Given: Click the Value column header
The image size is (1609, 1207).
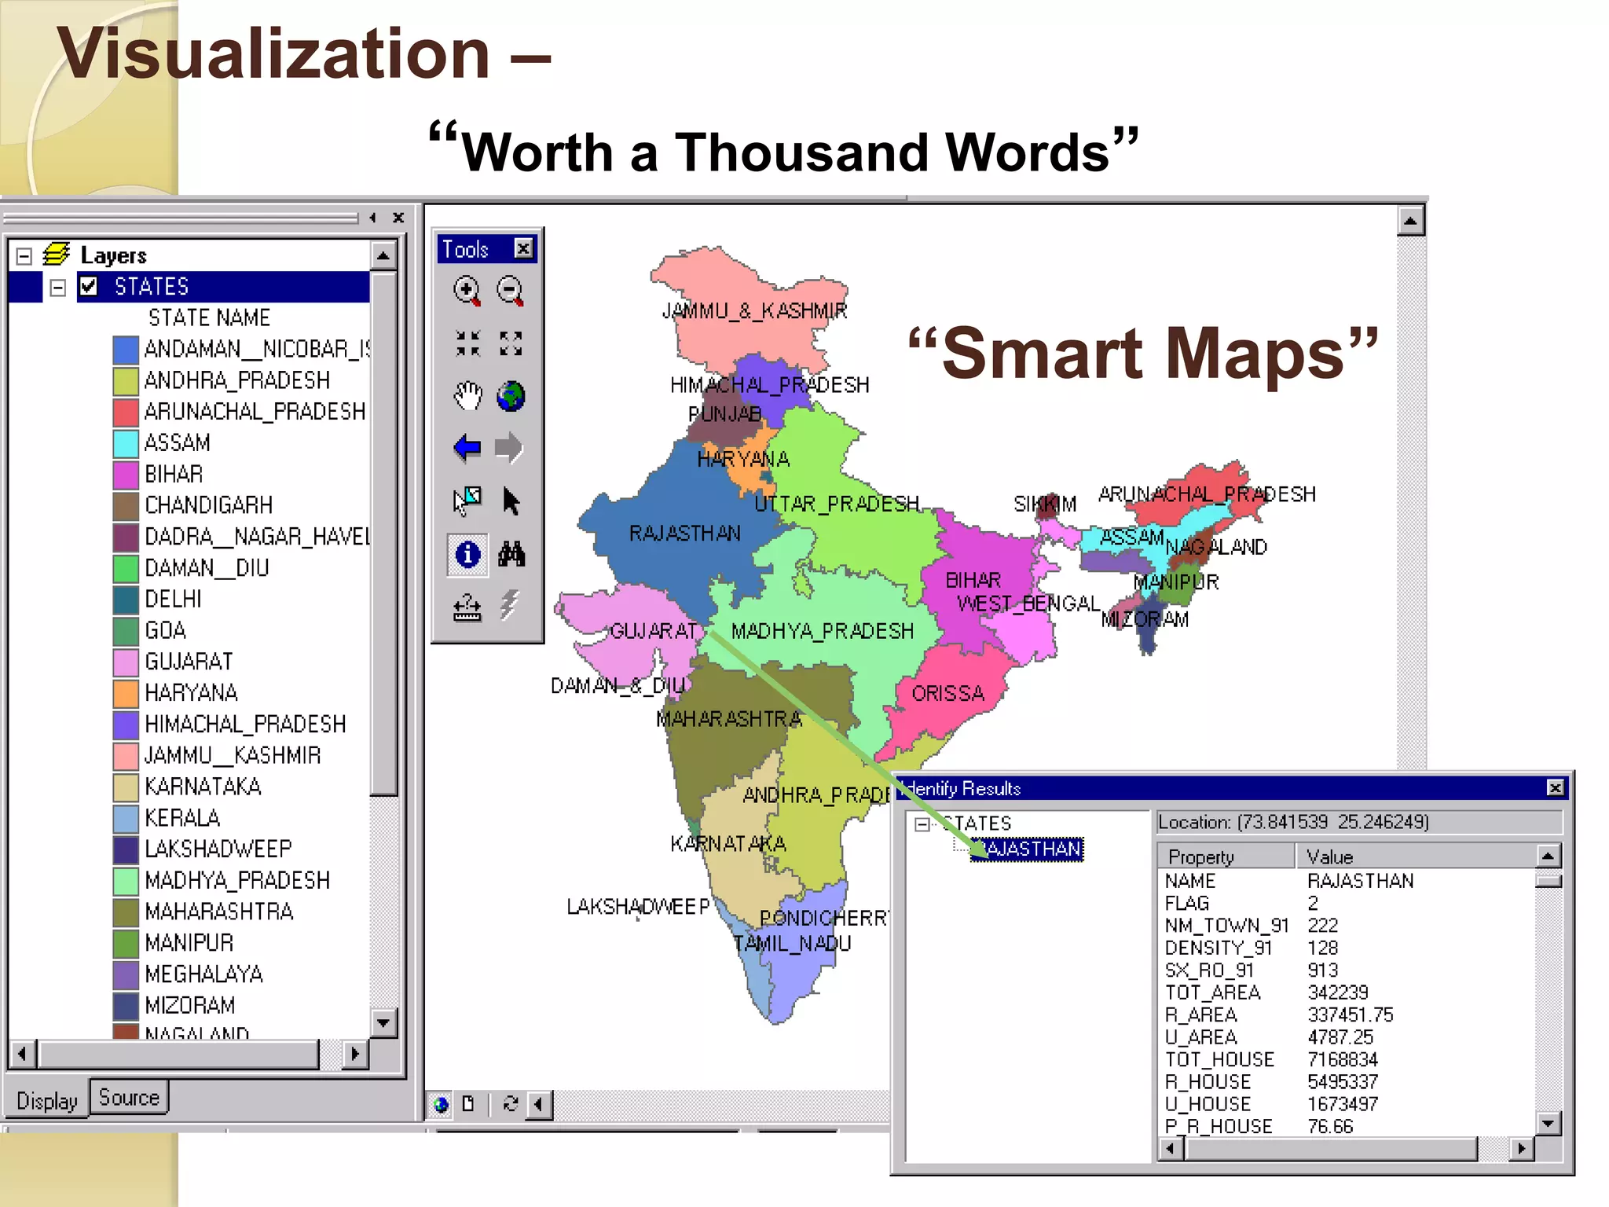Looking at the screenshot, I should (x=1416, y=856).
